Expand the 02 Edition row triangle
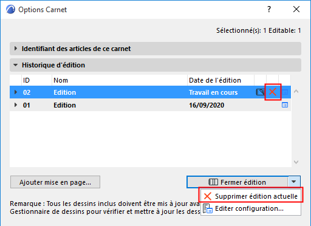The height and width of the screenshot is (226, 311). [x=16, y=92]
